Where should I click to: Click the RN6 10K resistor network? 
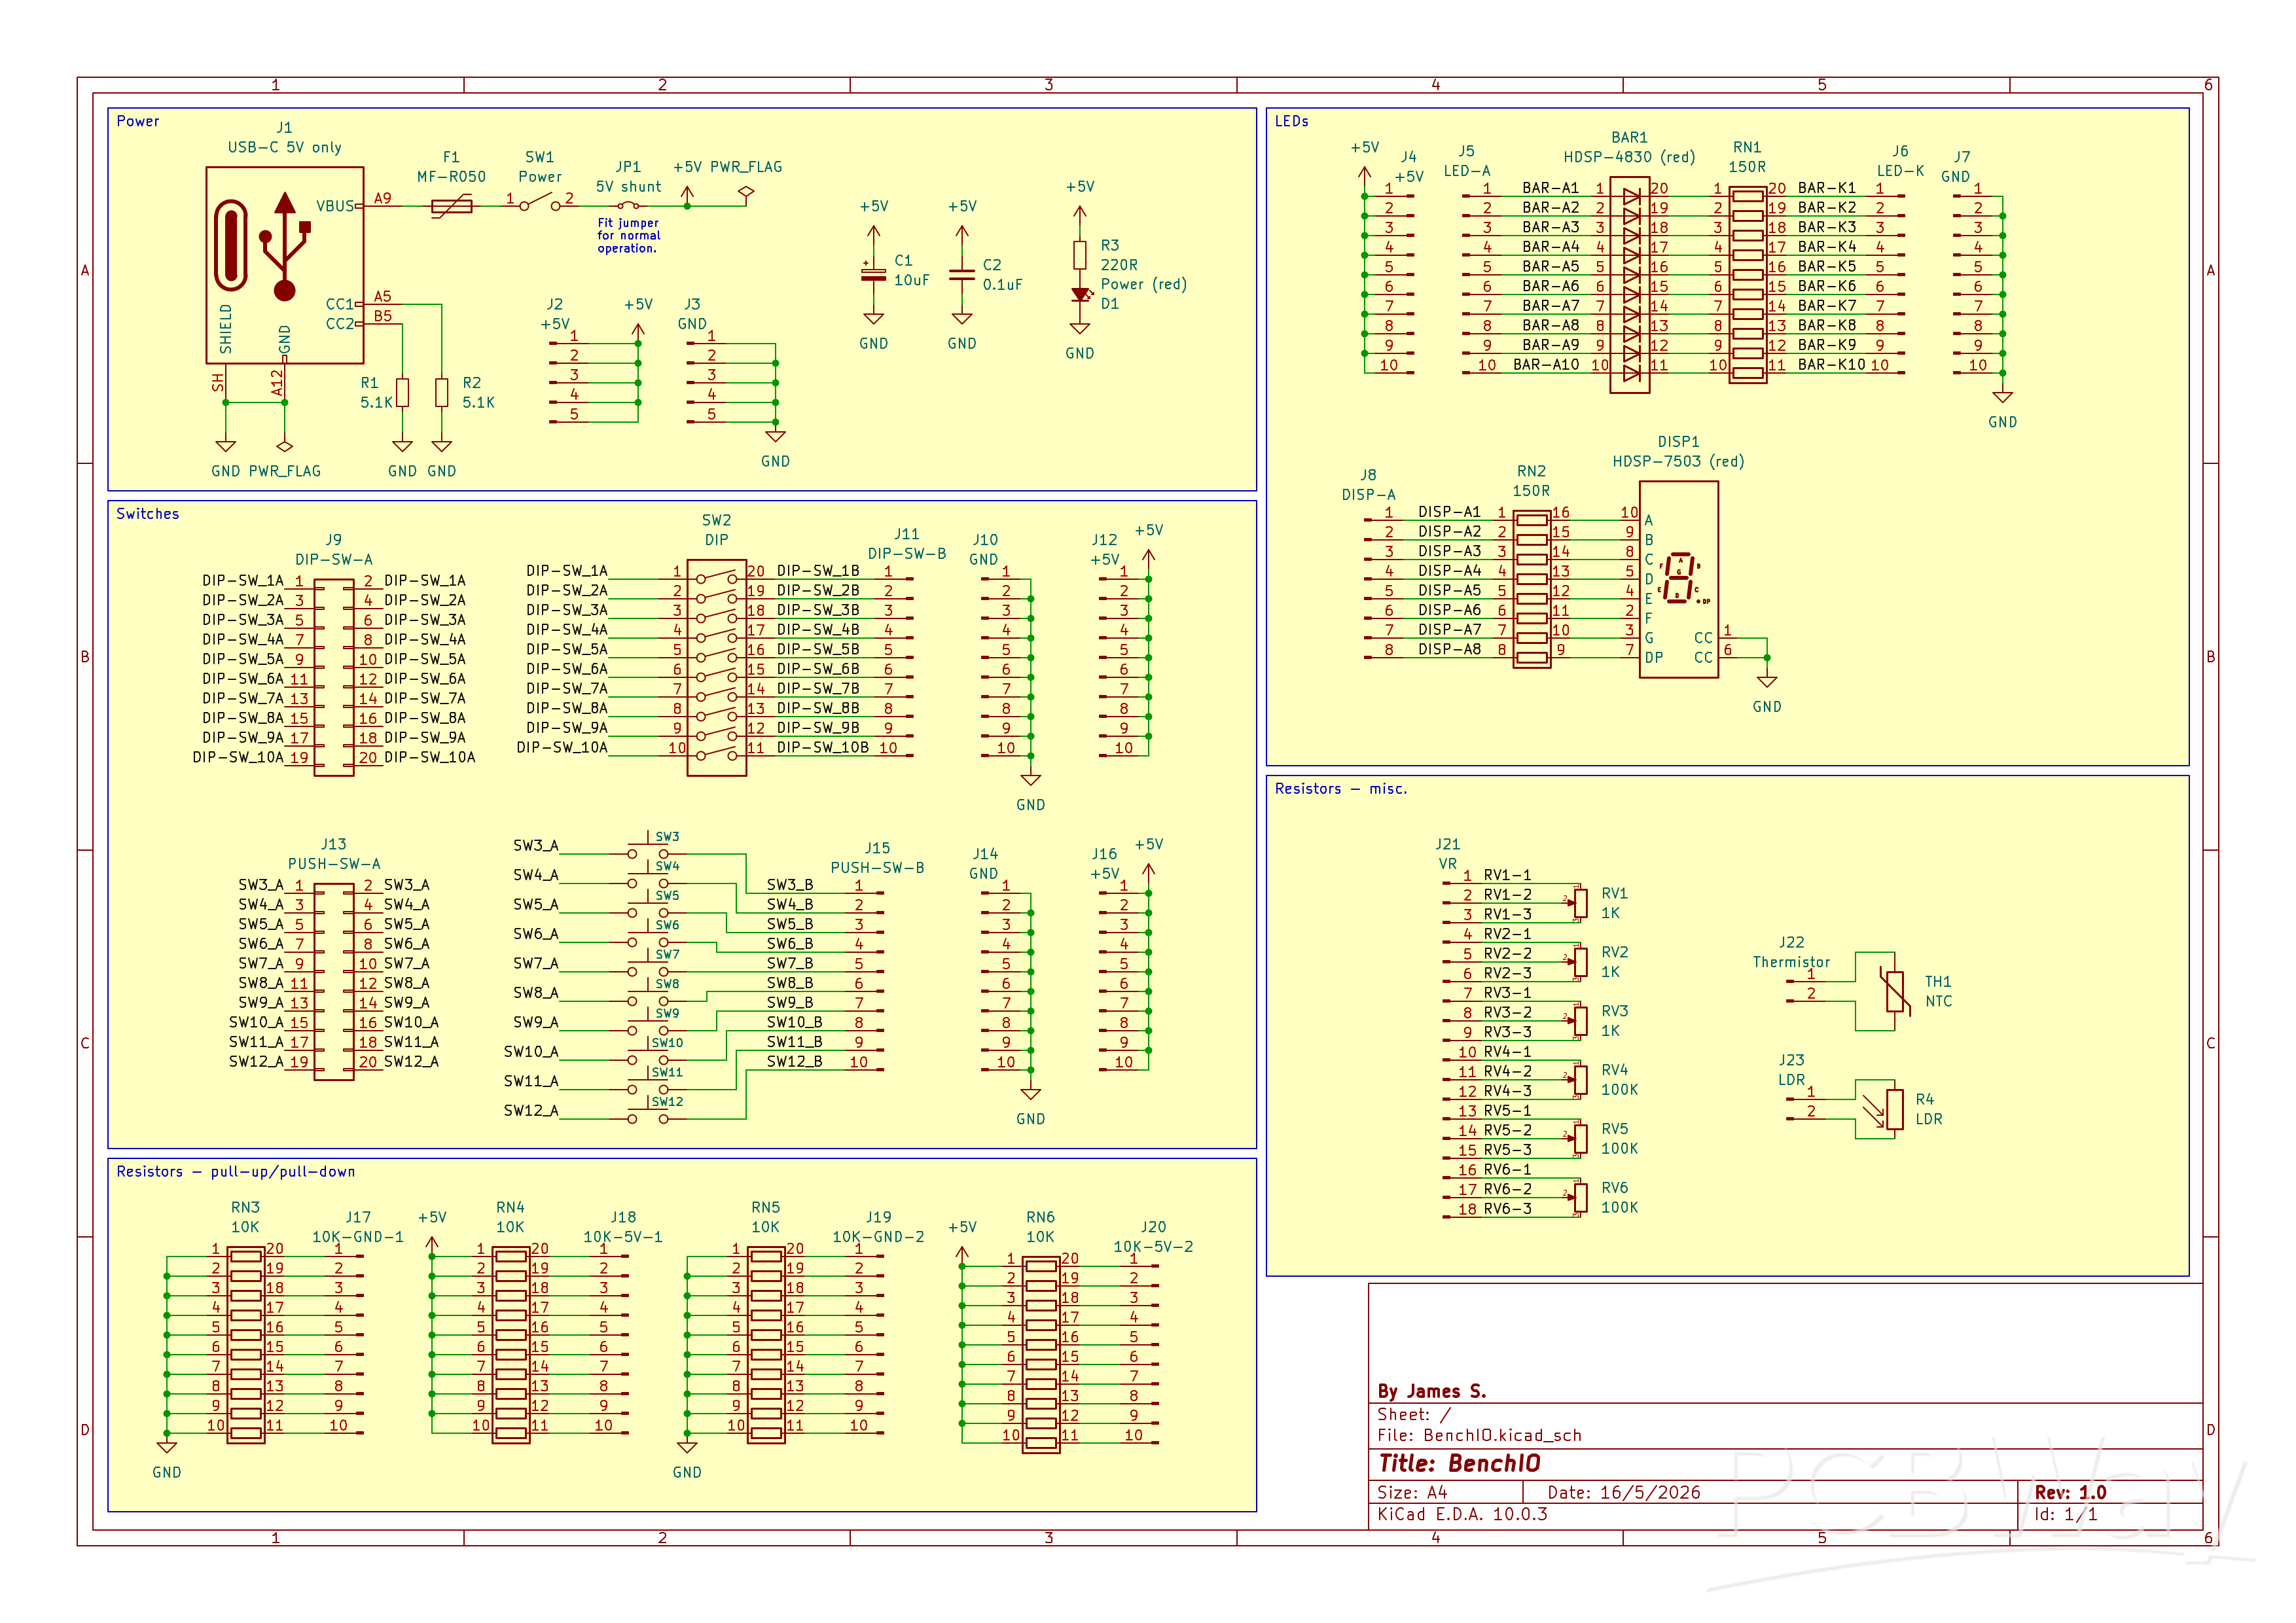(1041, 1355)
